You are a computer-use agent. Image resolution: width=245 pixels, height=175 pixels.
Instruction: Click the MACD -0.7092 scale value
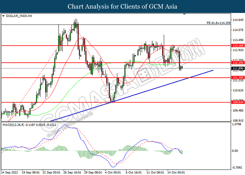[237, 168]
